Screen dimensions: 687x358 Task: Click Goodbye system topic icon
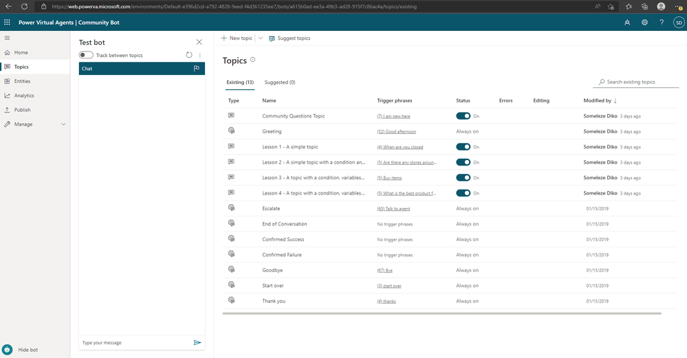coord(231,269)
